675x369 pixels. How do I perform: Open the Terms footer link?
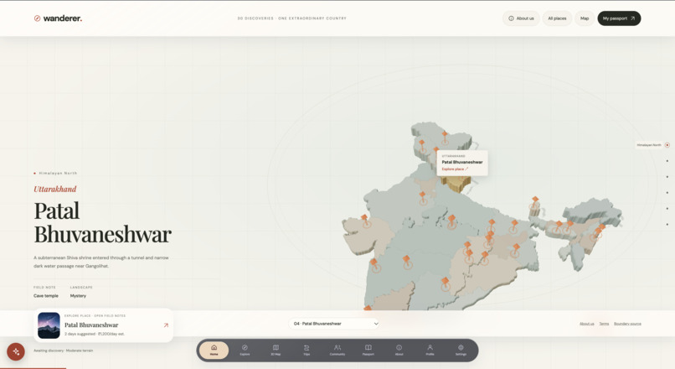pyautogui.click(x=604, y=324)
